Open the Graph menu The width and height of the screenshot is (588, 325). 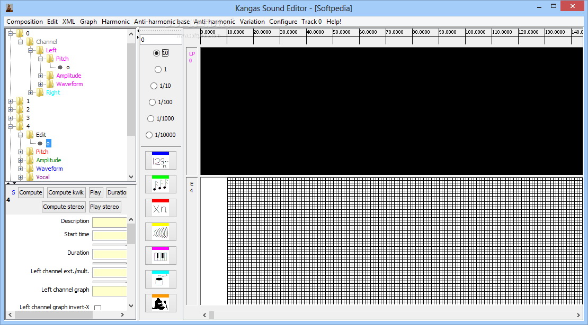point(88,22)
